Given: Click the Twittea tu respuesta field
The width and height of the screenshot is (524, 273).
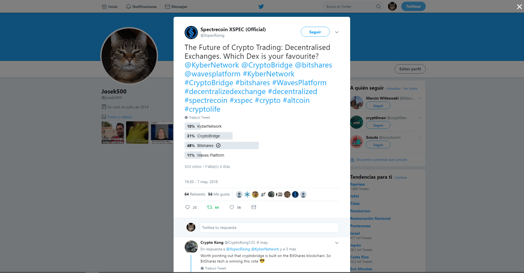Looking at the screenshot, I should pos(269,227).
